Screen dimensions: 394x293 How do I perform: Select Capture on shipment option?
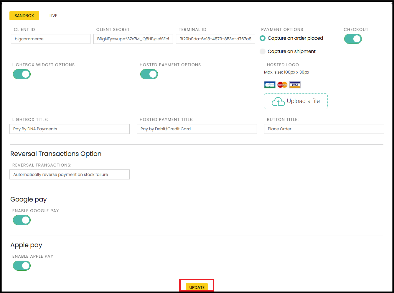(263, 51)
